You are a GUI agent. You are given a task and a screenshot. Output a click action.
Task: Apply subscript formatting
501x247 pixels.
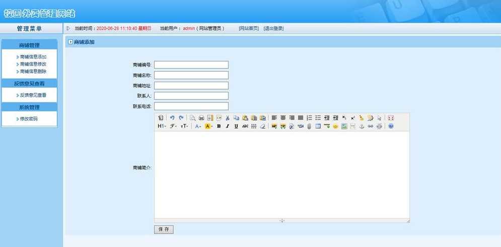pos(344,118)
